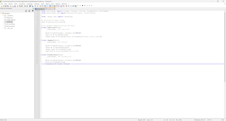
Task: Collapse the class Vocabulary fold marker
Action: (41, 55)
